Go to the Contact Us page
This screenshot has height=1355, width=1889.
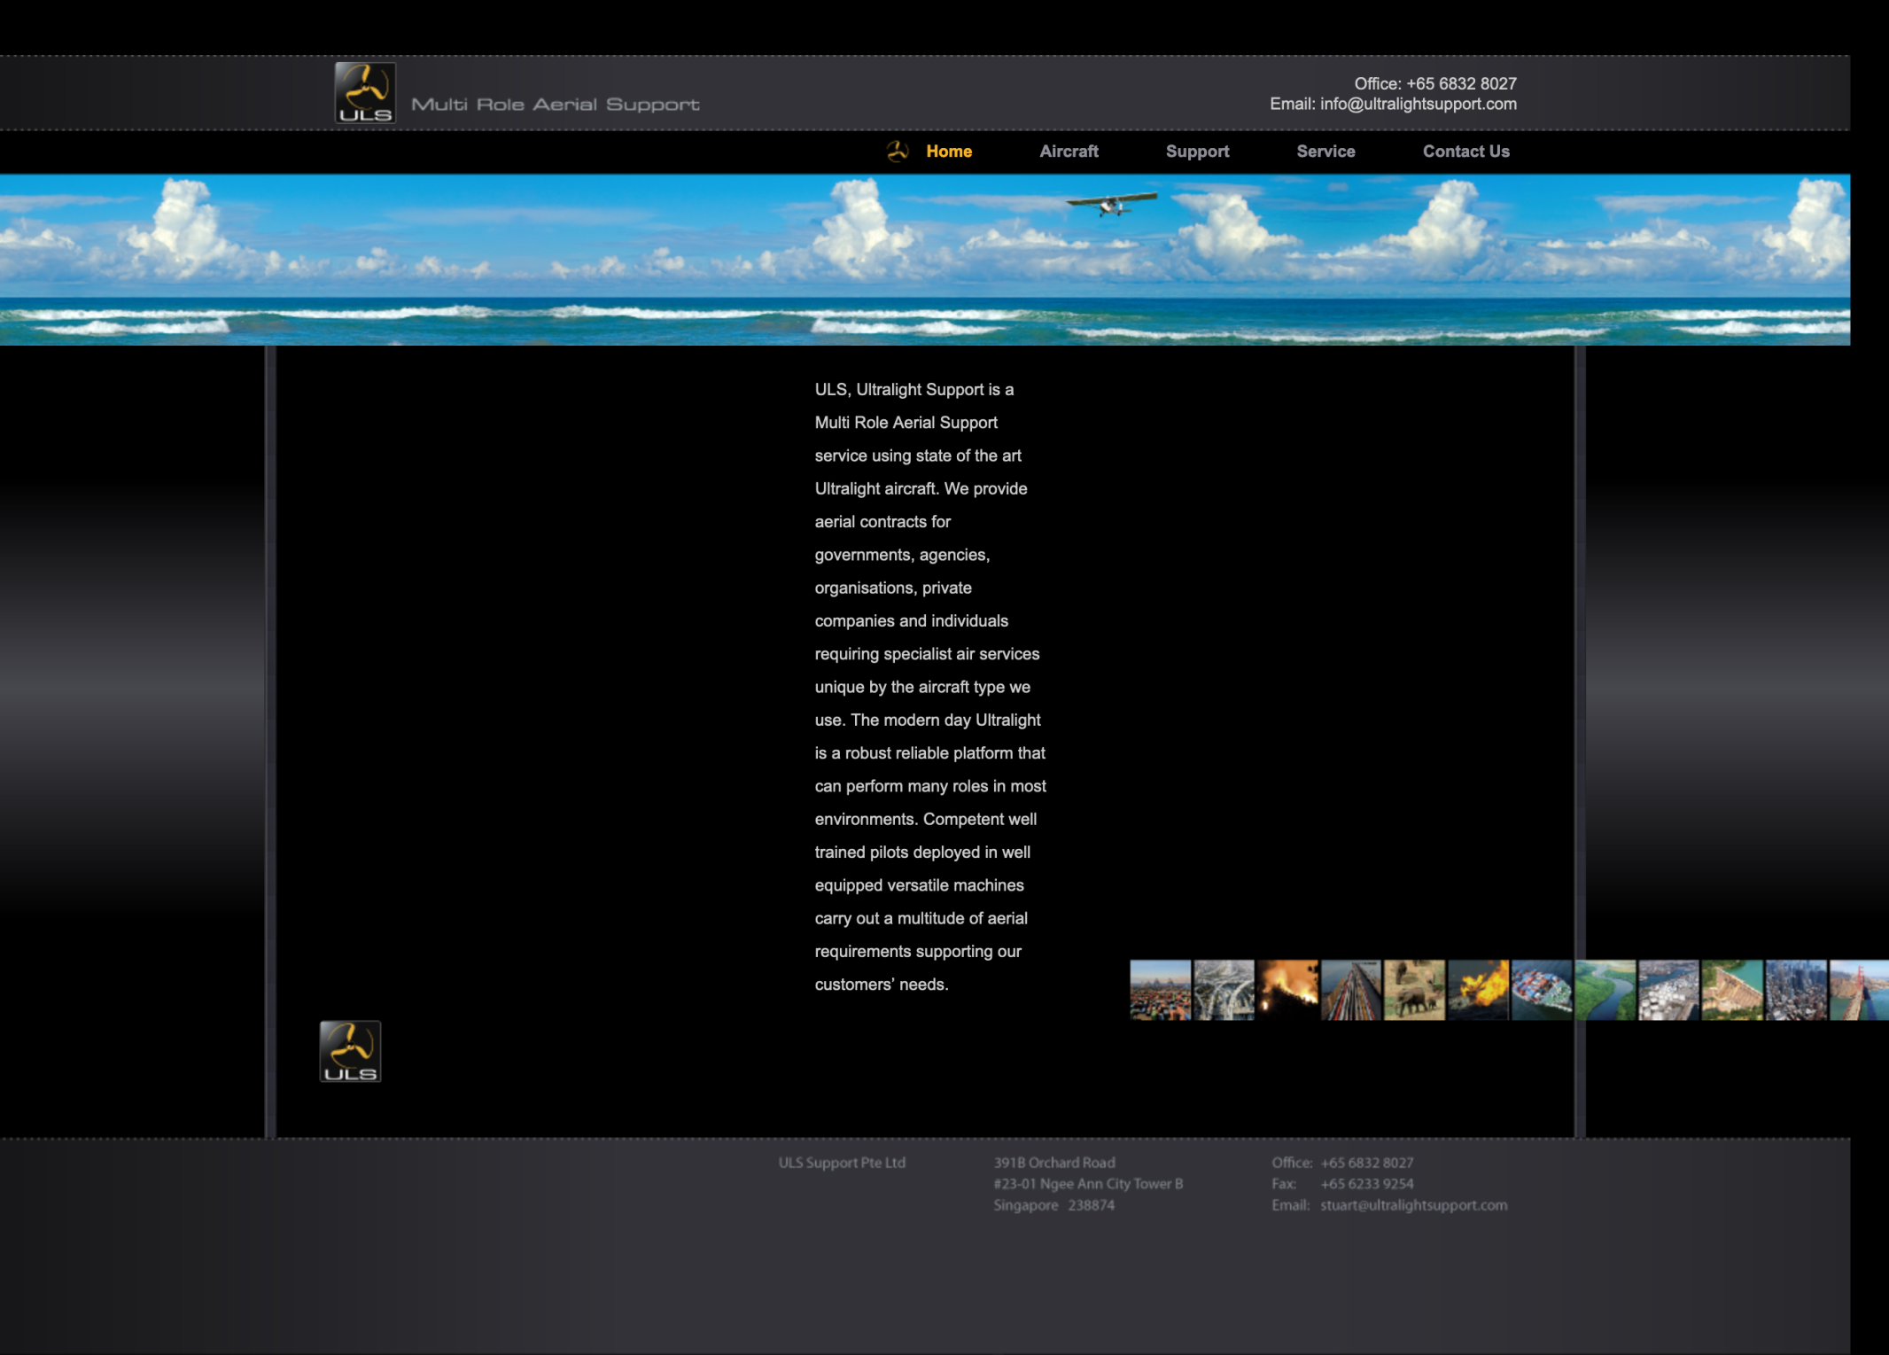(x=1466, y=152)
